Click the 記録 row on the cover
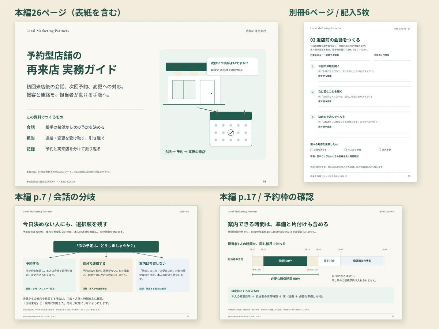This screenshot has height=329, width=439. coord(63,149)
